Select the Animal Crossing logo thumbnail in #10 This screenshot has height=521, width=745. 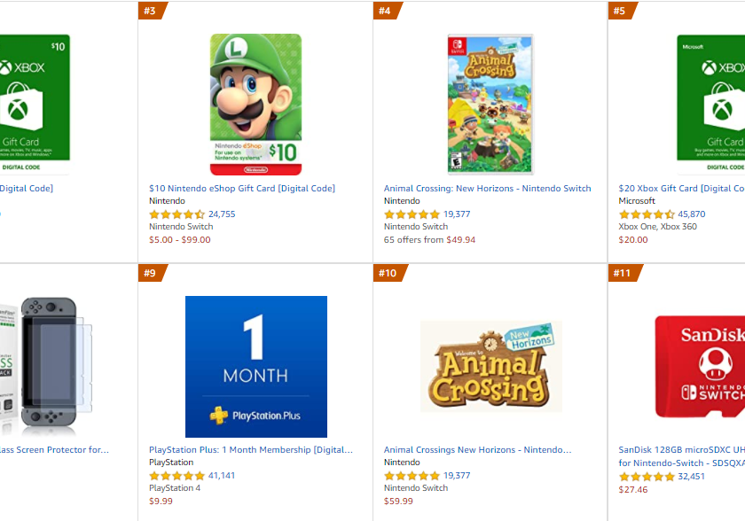click(490, 366)
